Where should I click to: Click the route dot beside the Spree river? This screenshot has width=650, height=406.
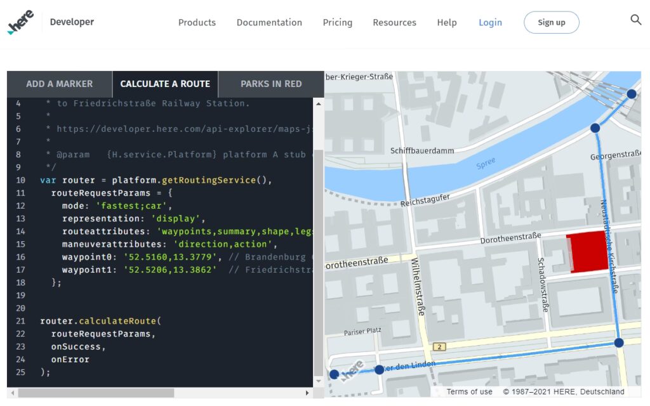tap(595, 128)
